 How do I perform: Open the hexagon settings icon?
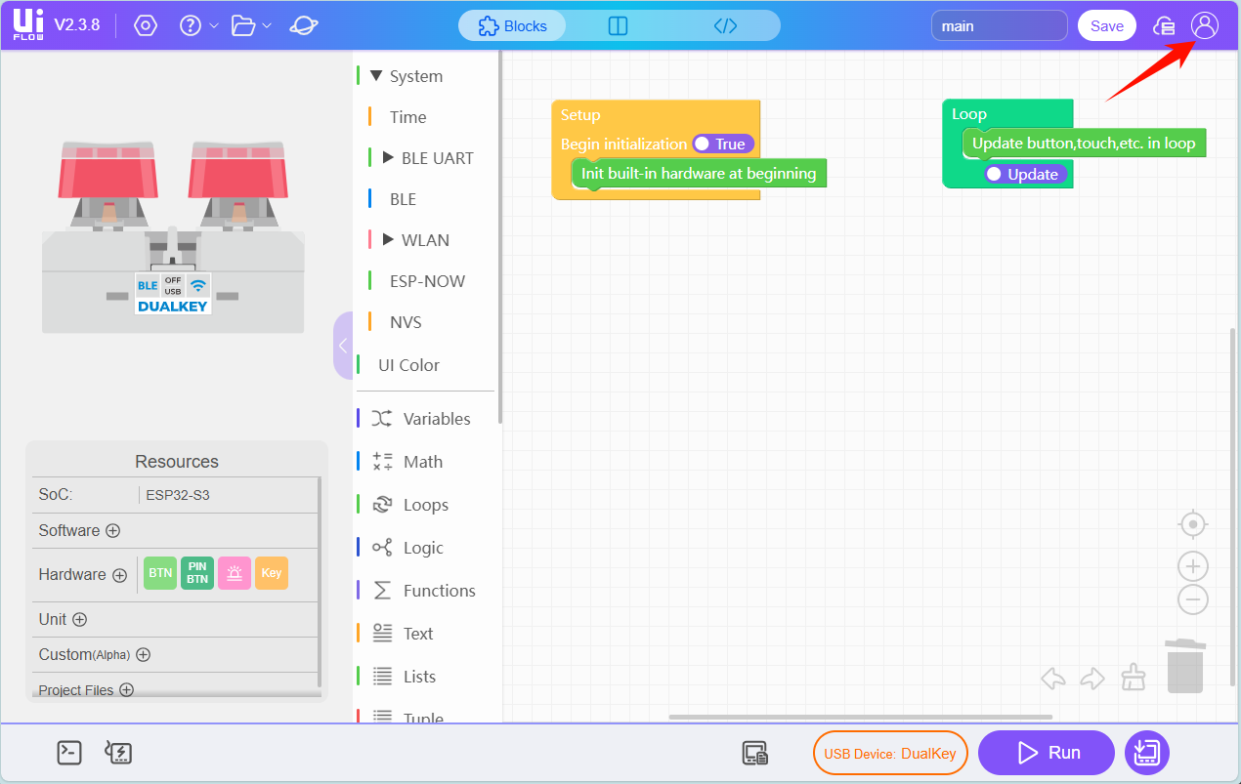click(x=146, y=26)
